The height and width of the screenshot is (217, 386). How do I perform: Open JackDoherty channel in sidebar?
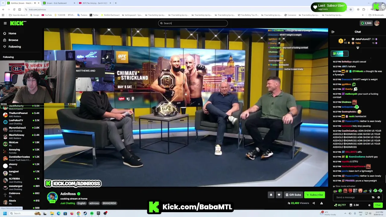point(21,107)
